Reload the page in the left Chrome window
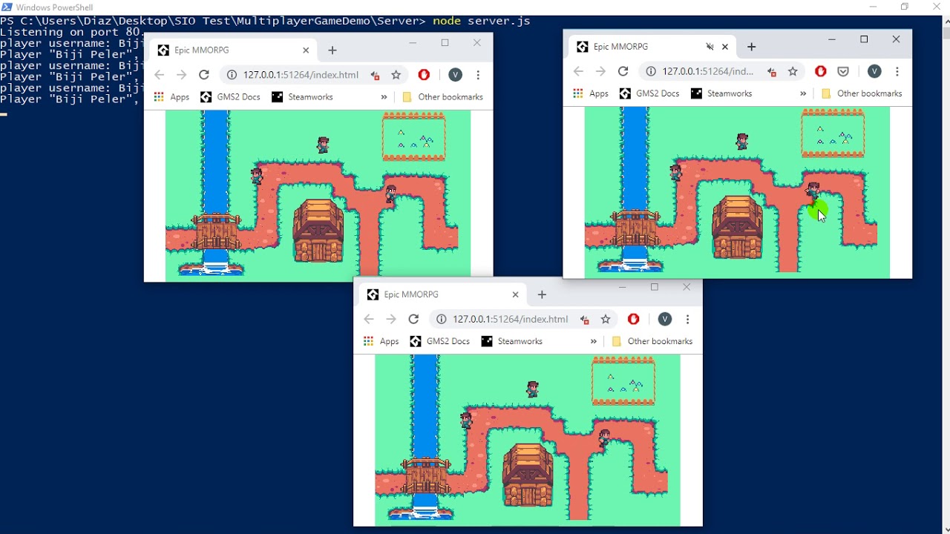 (204, 75)
